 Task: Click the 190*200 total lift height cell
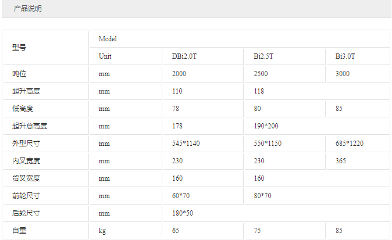[266, 126]
